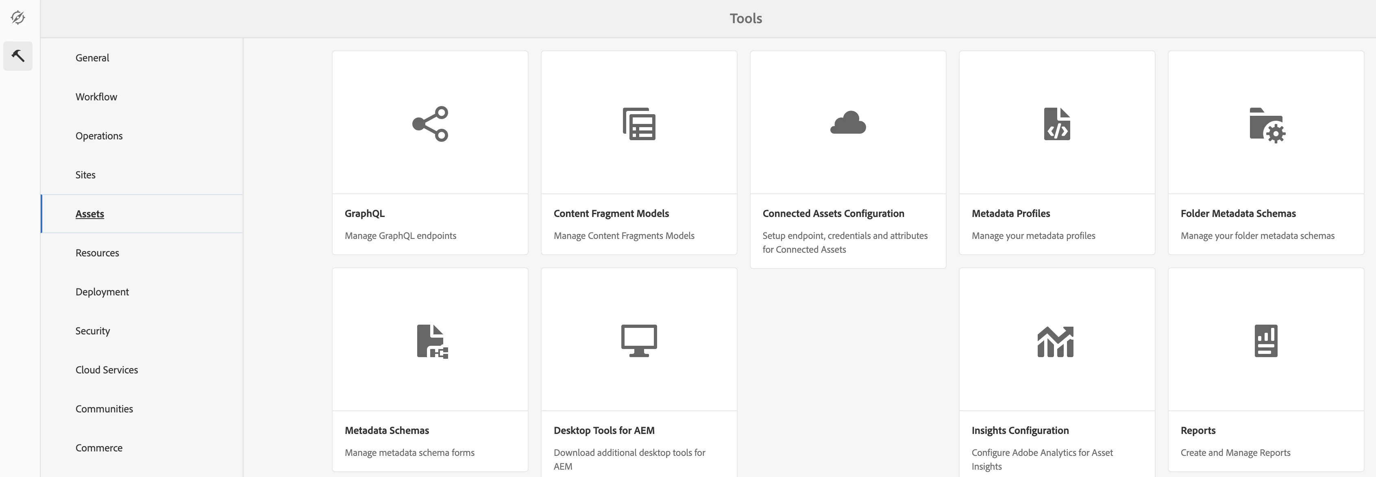Click the Content Fragment Models icon
Screen dimensions: 1376x477
click(639, 124)
